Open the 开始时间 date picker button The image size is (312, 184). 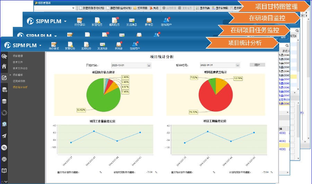coord(149,65)
